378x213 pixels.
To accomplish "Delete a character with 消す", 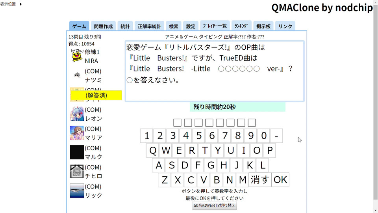I will [260, 180].
